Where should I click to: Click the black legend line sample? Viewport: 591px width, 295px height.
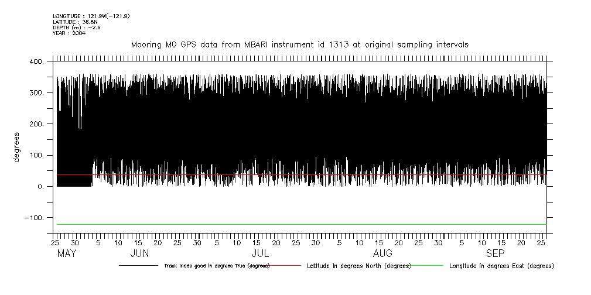[138, 266]
